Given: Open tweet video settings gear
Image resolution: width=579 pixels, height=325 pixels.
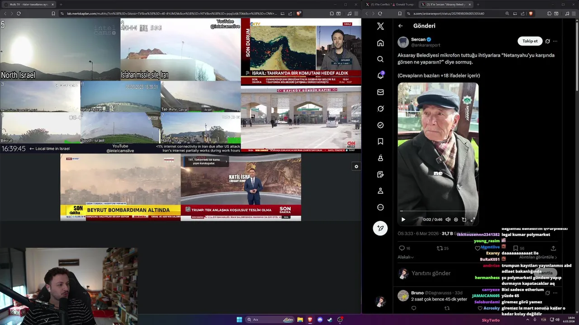Looking at the screenshot, I should click(x=456, y=219).
